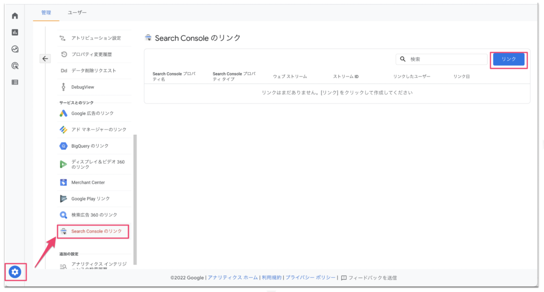Open Google 広告のリンク settings
The width and height of the screenshot is (544, 292).
pos(92,113)
